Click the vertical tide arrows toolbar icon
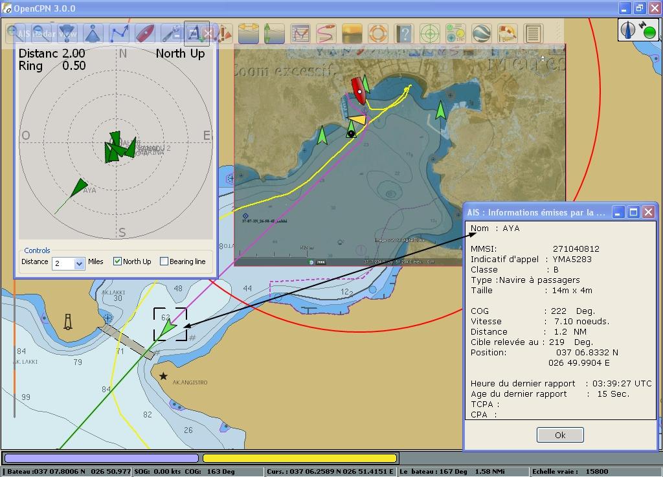The height and width of the screenshot is (477, 663). coord(275,33)
